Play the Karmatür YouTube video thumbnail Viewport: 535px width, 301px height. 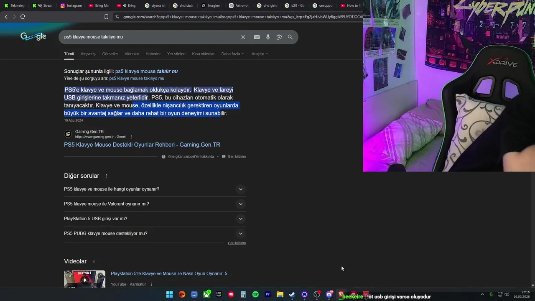coord(84,279)
